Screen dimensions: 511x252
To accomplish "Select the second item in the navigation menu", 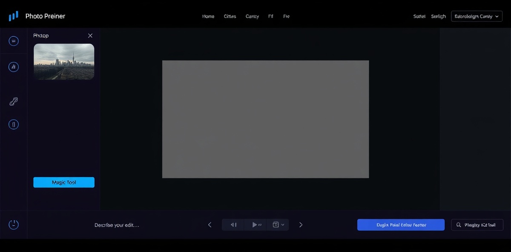I will click(230, 16).
